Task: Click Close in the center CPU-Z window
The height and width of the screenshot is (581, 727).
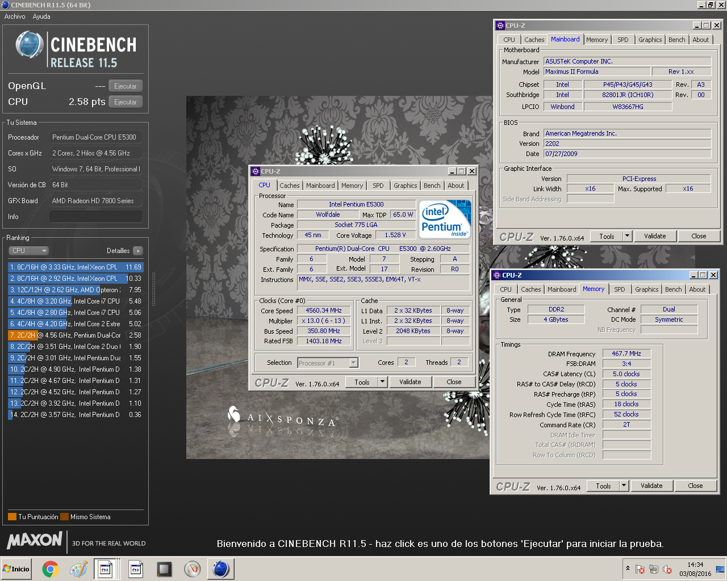Action: click(x=454, y=382)
